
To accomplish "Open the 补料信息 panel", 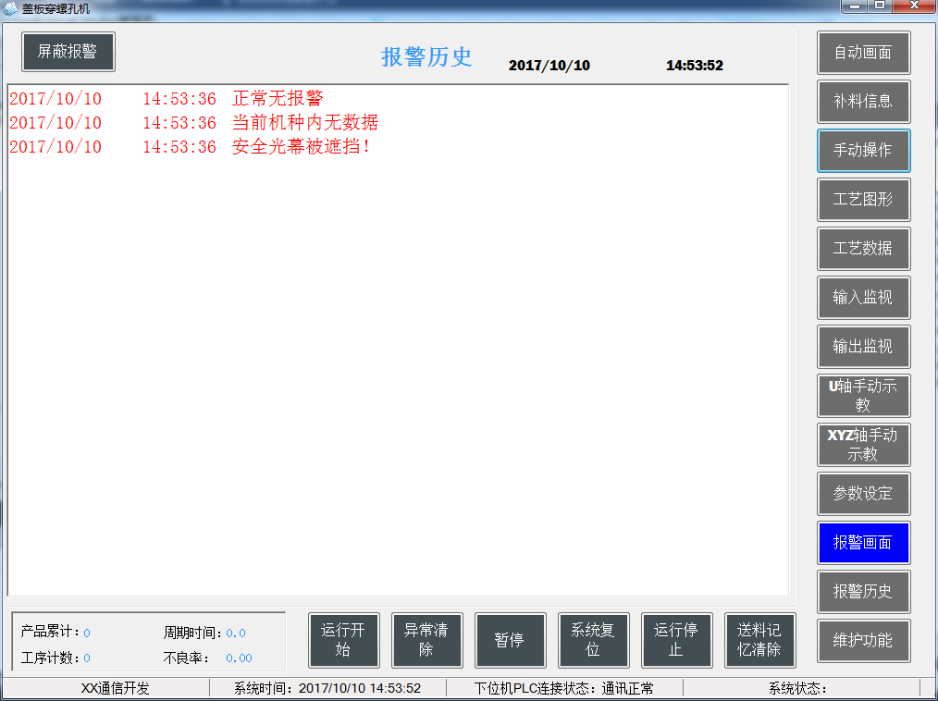I will (x=863, y=102).
